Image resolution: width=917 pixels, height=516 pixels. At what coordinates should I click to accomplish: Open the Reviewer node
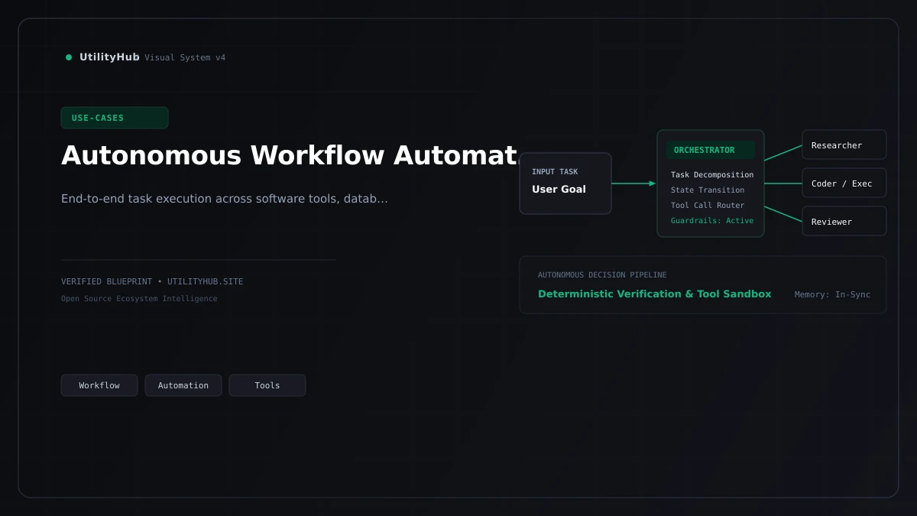click(844, 222)
